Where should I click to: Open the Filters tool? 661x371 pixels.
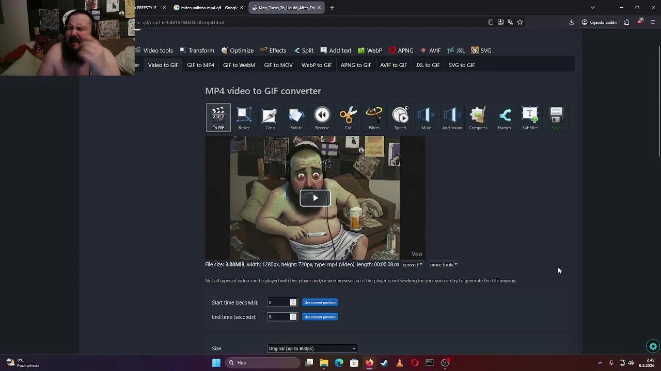374,117
